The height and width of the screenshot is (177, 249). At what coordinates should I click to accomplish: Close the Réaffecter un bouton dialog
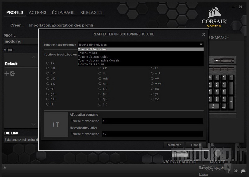tap(204, 34)
